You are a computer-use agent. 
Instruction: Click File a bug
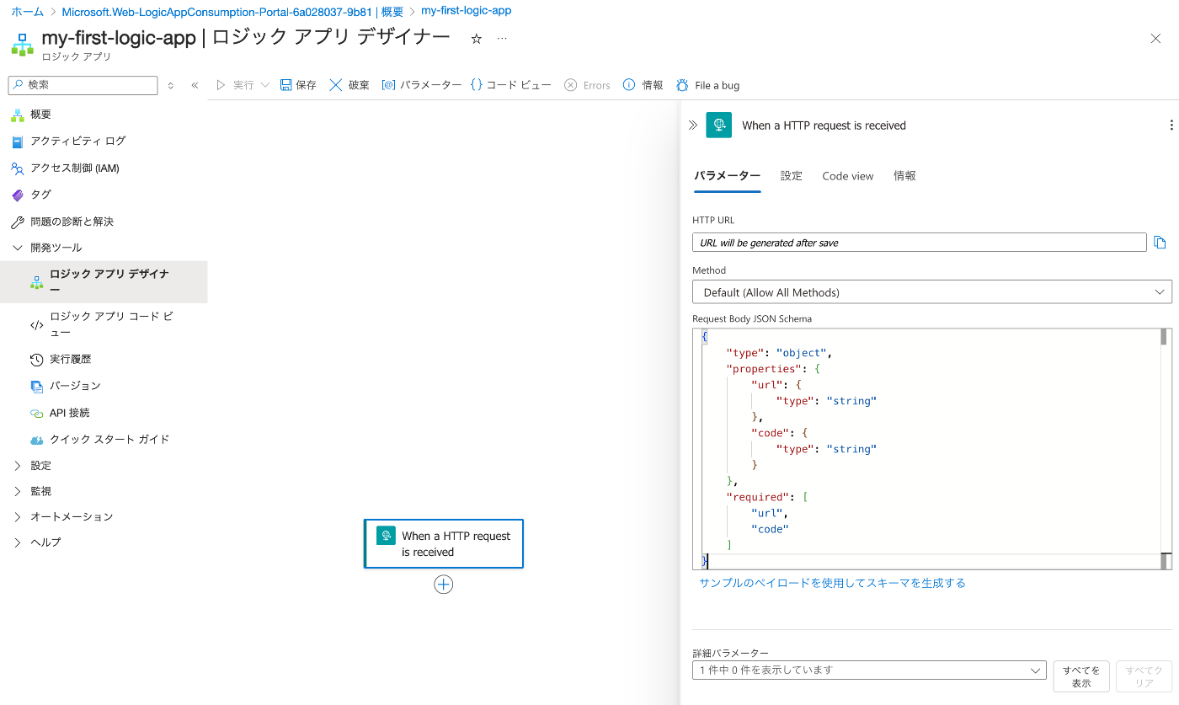click(x=707, y=85)
